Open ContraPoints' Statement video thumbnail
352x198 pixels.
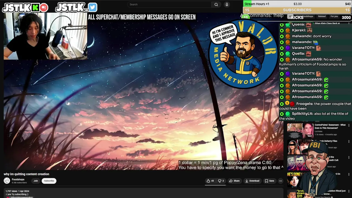pyautogui.click(x=300, y=131)
